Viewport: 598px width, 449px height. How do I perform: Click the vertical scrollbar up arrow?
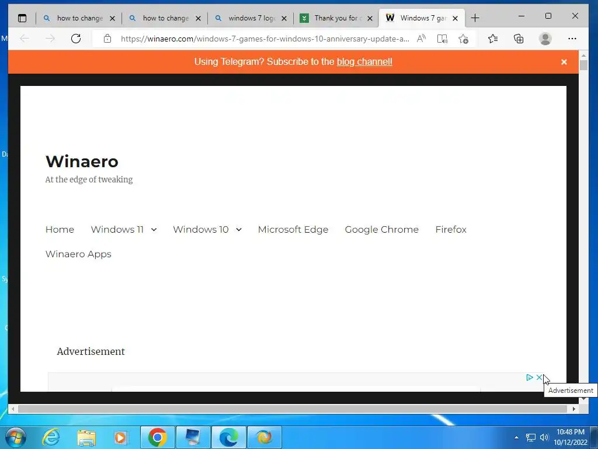(583, 56)
